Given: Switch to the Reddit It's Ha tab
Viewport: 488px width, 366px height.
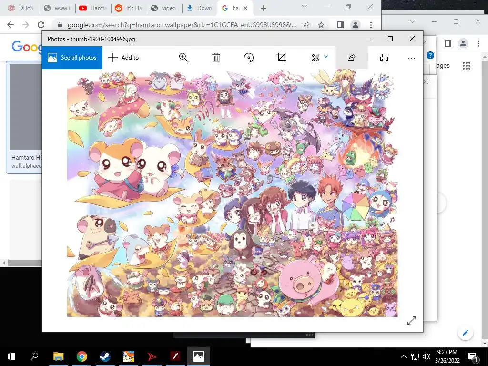Looking at the screenshot, I should (x=129, y=8).
